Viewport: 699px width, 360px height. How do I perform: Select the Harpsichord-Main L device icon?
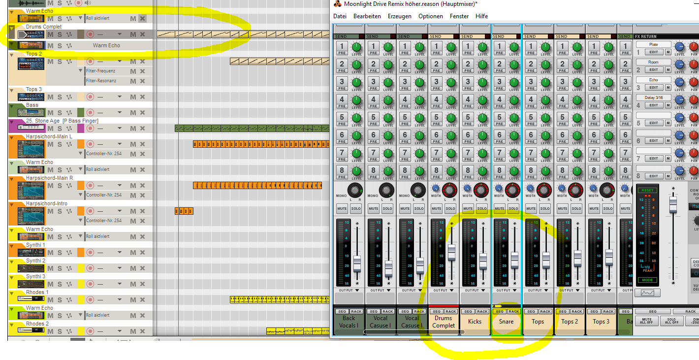point(32,149)
